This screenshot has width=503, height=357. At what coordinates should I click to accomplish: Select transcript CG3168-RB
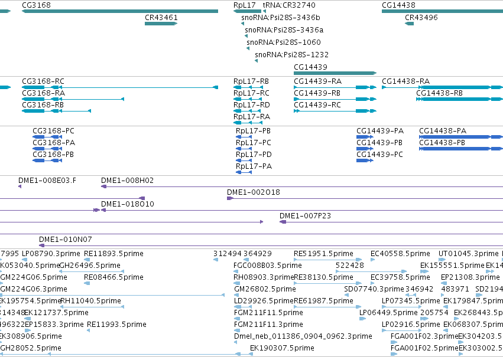click(x=57, y=111)
